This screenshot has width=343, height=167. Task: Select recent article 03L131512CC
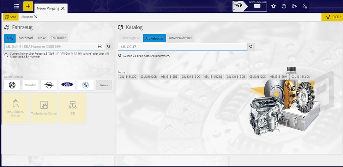[x=128, y=76]
